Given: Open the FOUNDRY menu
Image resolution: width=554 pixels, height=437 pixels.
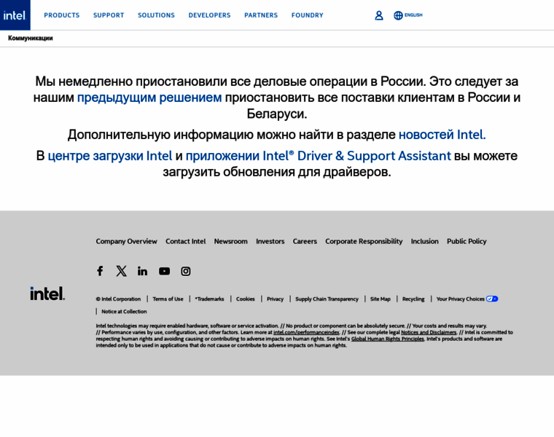Looking at the screenshot, I should (308, 15).
